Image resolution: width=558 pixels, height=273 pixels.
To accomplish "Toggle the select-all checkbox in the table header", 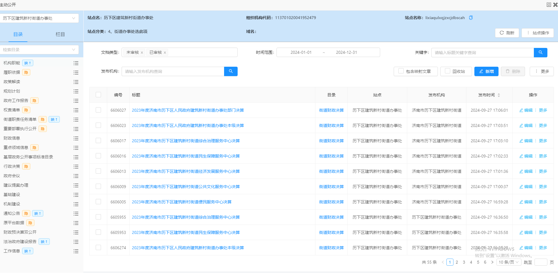I will (x=98, y=95).
